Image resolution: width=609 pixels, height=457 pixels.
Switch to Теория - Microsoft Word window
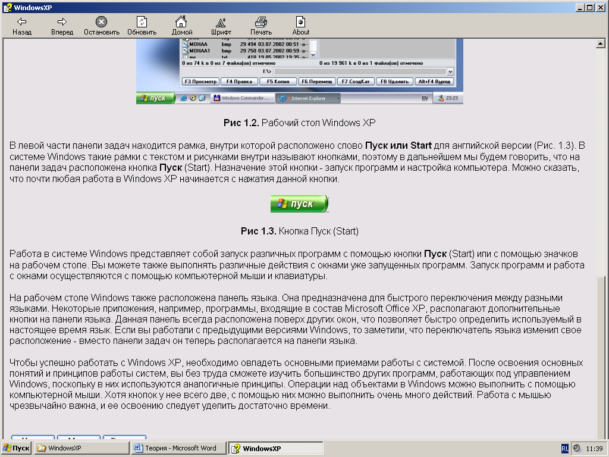(178, 448)
